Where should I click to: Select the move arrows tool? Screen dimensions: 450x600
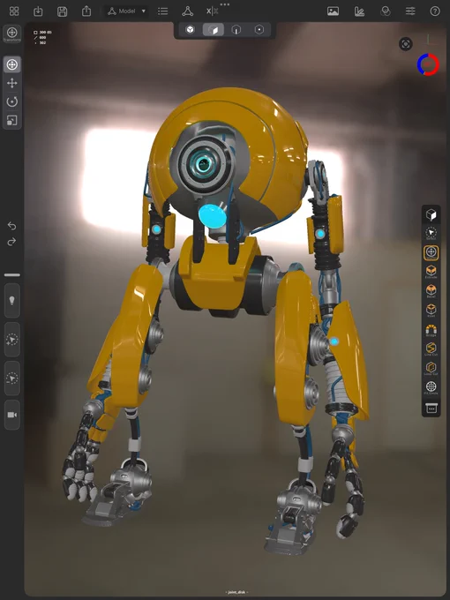12,83
